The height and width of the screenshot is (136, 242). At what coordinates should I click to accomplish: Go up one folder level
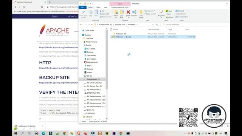[x=92, y=25]
